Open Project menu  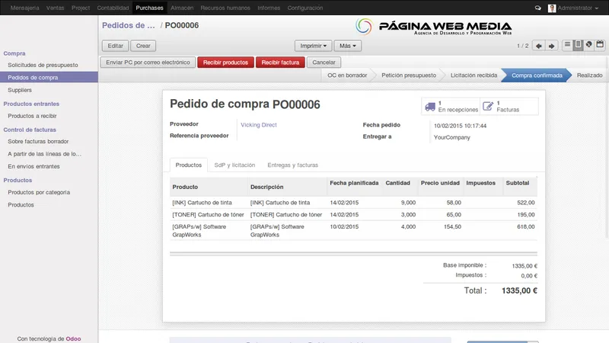tap(81, 8)
